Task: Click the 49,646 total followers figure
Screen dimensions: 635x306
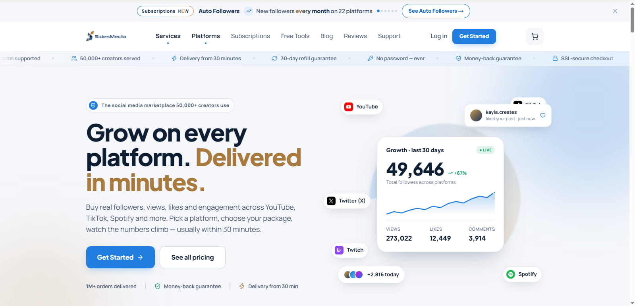Action: (x=415, y=170)
